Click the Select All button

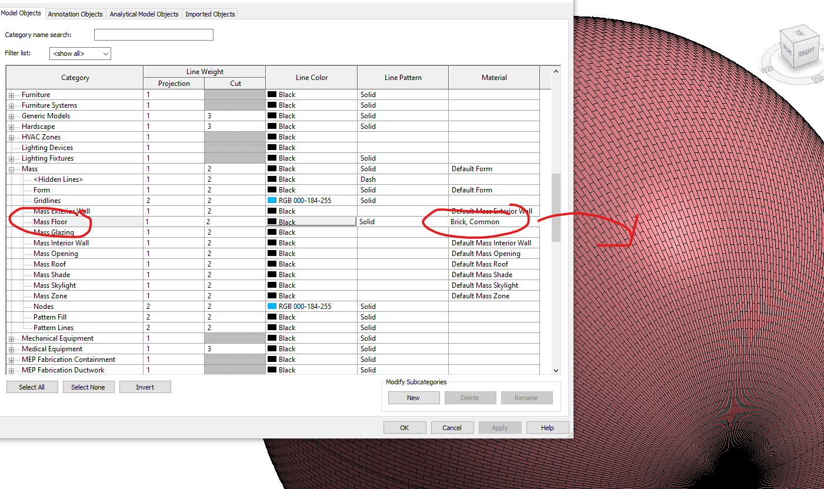[32, 387]
